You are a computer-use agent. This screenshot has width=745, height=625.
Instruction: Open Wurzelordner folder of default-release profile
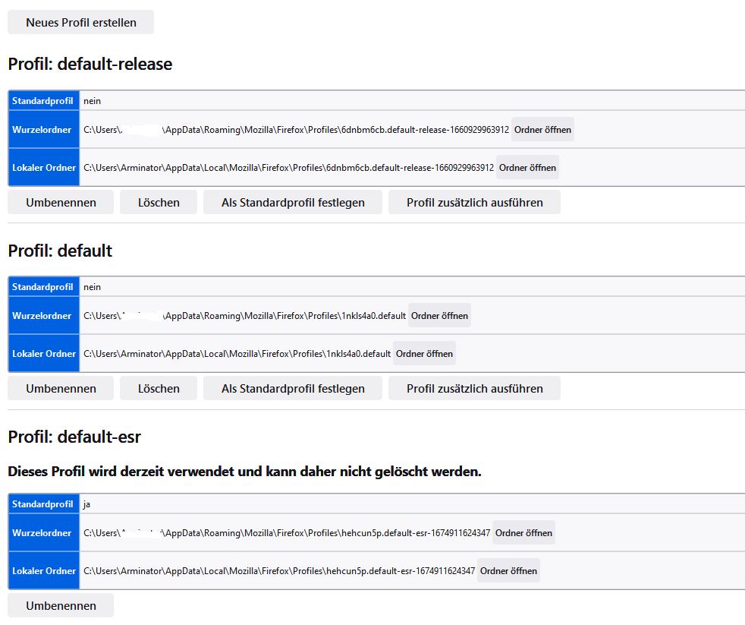coord(542,130)
